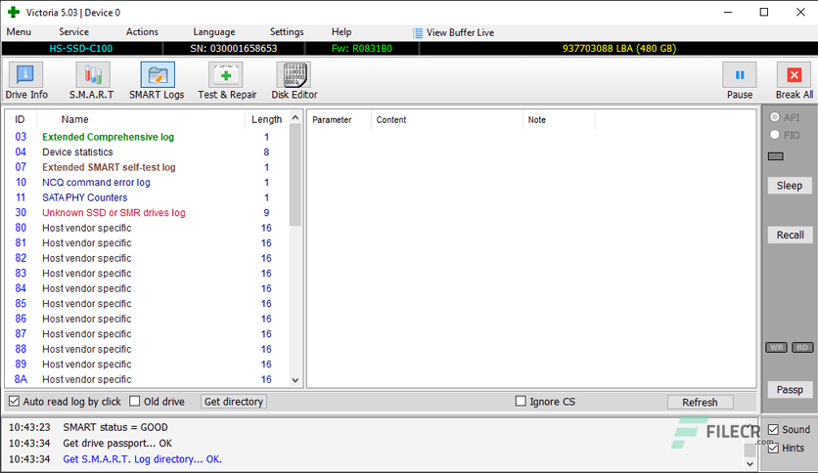Click the event log scroll down arrow
Viewport: 818px width, 473px height.
pos(750,463)
